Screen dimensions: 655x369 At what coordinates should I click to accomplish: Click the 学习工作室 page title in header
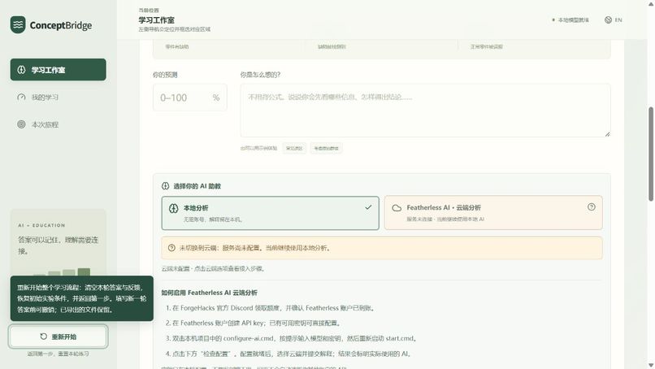click(x=157, y=20)
